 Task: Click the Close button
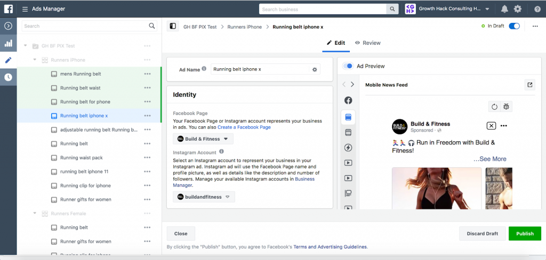pyautogui.click(x=181, y=233)
